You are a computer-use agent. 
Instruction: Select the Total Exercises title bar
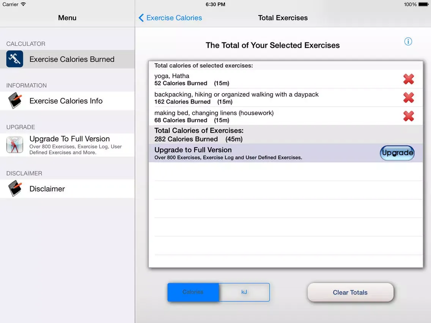click(283, 18)
